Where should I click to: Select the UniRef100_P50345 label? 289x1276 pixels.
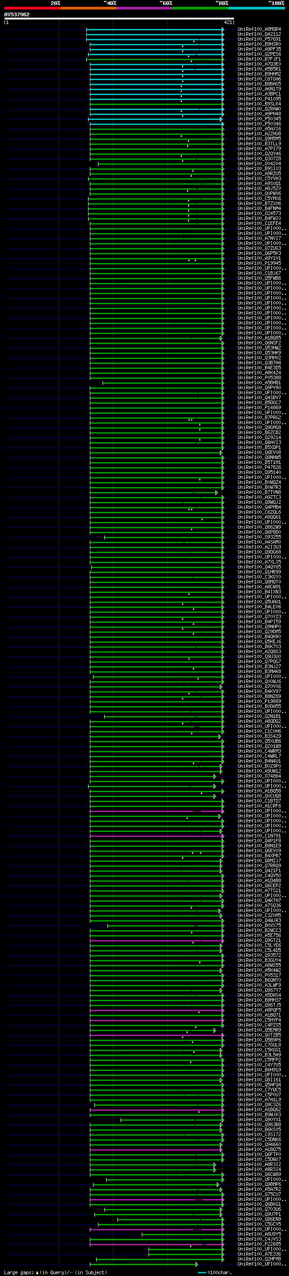259,119
